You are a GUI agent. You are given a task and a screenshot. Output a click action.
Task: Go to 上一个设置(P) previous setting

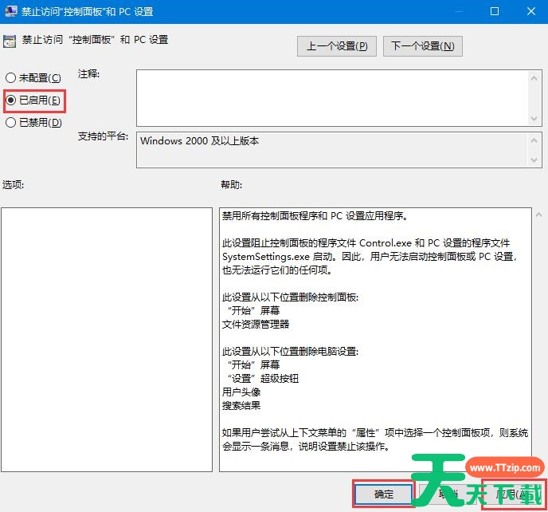[337, 45]
